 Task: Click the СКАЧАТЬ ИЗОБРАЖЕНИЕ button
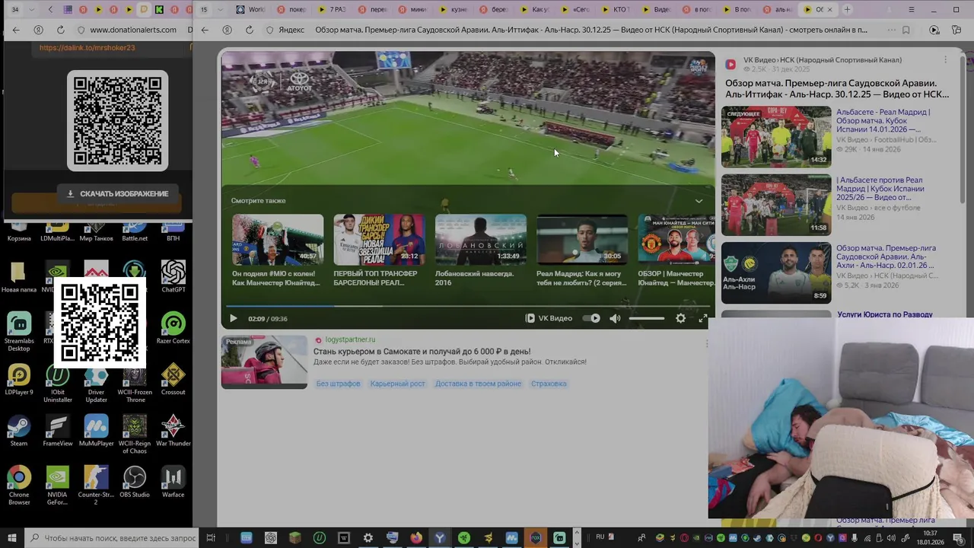(117, 193)
